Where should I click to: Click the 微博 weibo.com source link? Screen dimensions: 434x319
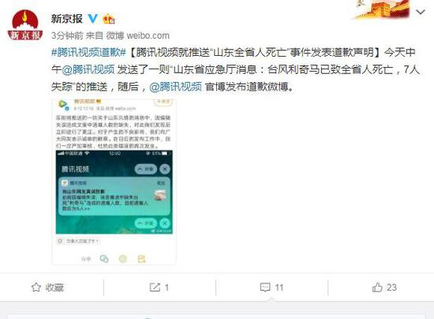pos(138,35)
